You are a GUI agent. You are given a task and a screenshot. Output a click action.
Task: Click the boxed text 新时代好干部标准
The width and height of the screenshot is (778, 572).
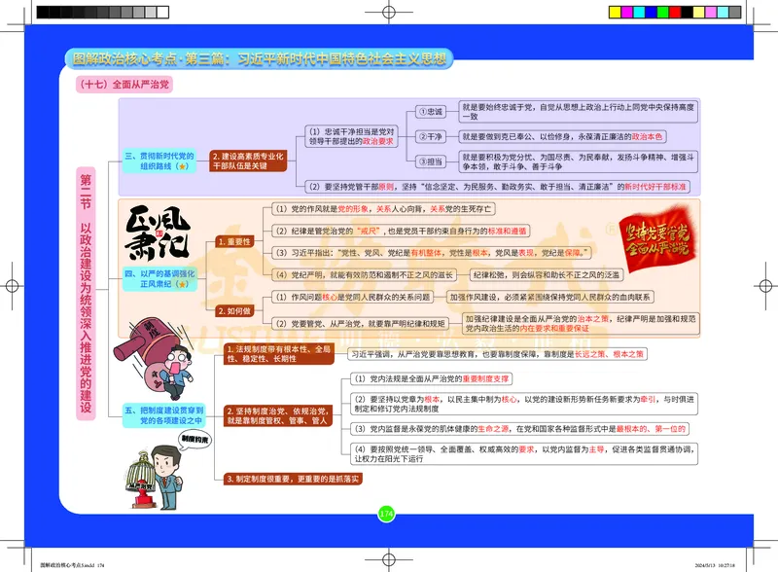coord(655,184)
